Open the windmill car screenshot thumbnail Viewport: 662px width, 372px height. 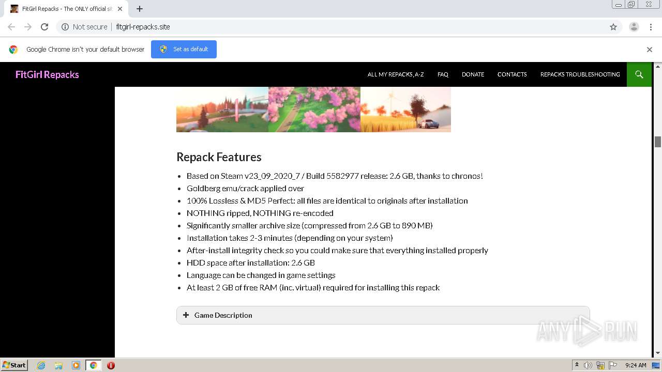coord(405,109)
